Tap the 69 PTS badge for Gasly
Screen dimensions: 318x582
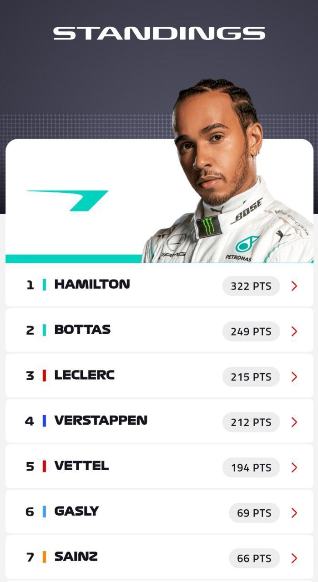254,513
